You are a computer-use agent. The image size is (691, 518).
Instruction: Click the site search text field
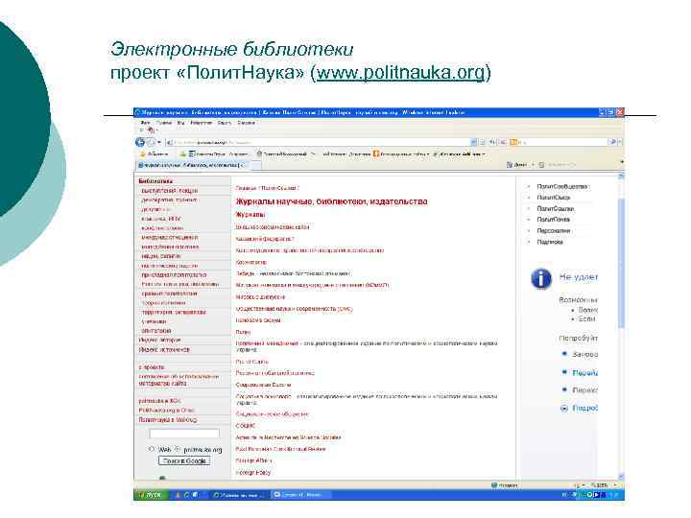[184, 434]
